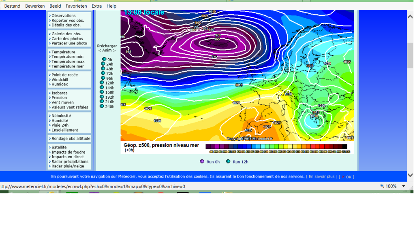Open Vent moyen
The height and width of the screenshot is (233, 415).
point(62,102)
